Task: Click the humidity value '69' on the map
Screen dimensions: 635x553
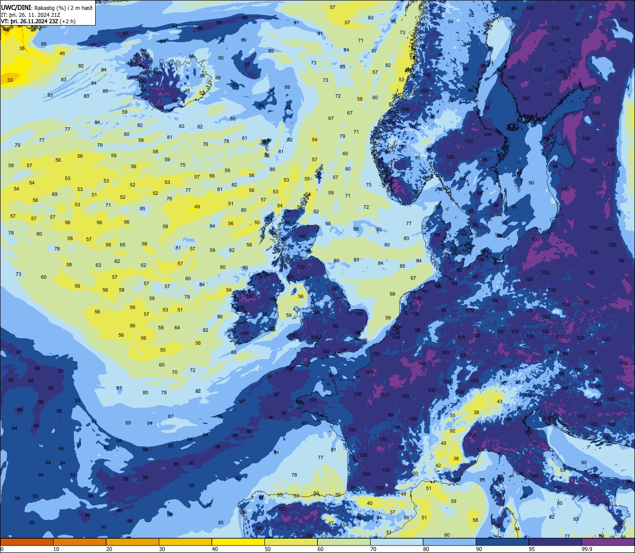Action: tap(55, 194)
